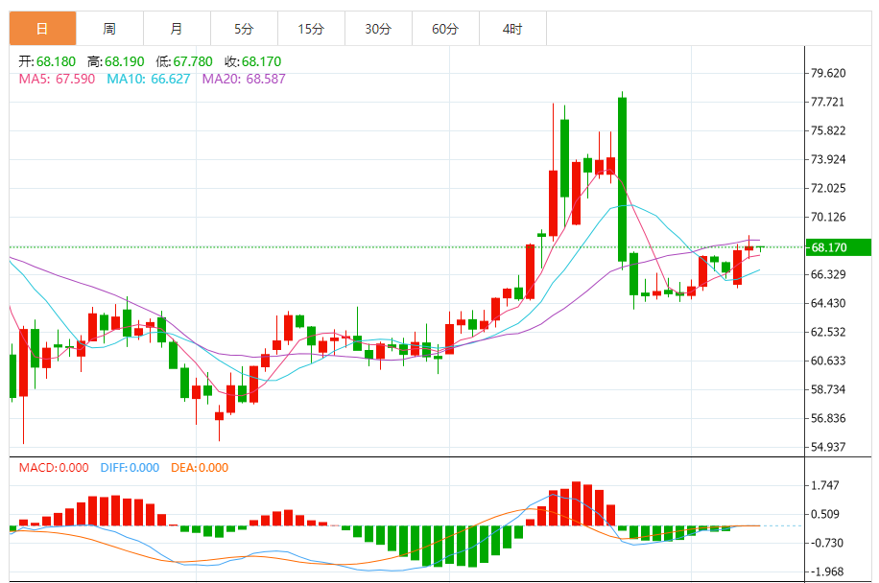Open the 月 monthly chart tab
Screen dimensions: 879x583
click(x=178, y=29)
